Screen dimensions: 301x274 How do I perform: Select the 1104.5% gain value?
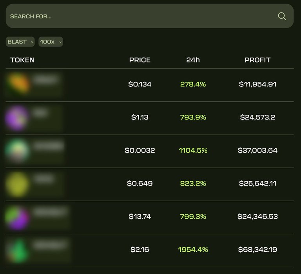click(193, 150)
